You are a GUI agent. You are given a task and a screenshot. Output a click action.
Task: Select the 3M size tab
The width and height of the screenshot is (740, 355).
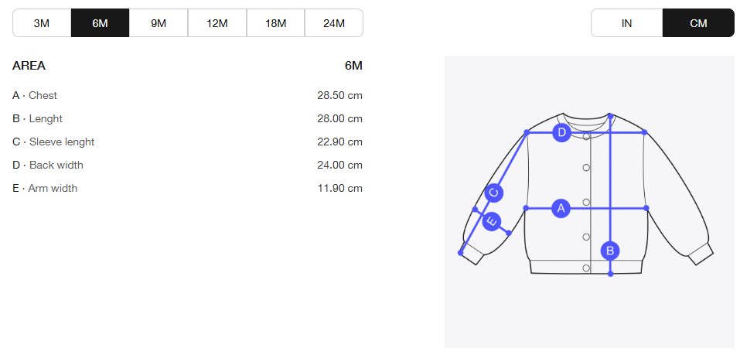tap(42, 23)
